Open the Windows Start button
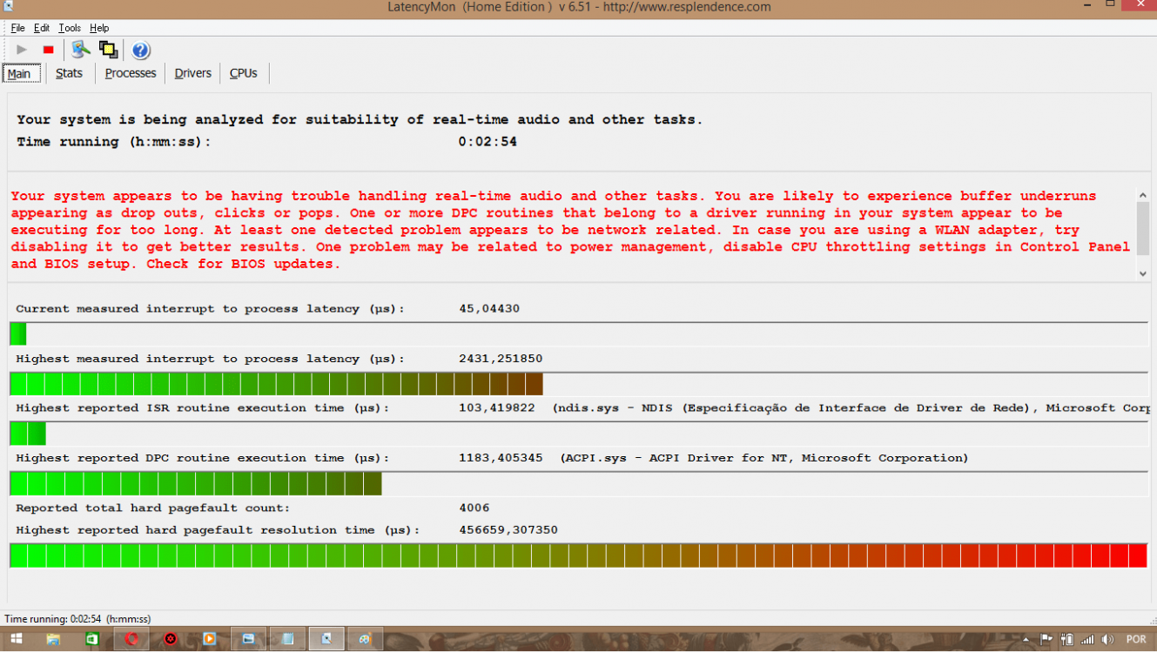 (16, 639)
